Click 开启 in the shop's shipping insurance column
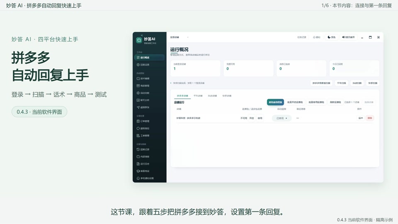The image size is (398, 224). point(252,118)
